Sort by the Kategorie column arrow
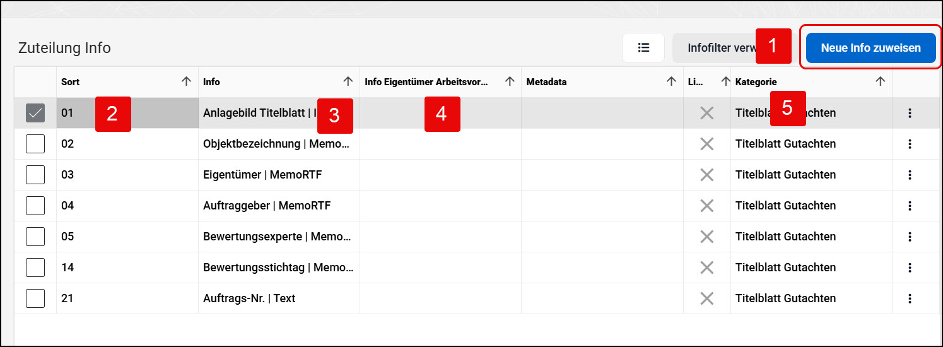The width and height of the screenshot is (943, 347). point(881,81)
